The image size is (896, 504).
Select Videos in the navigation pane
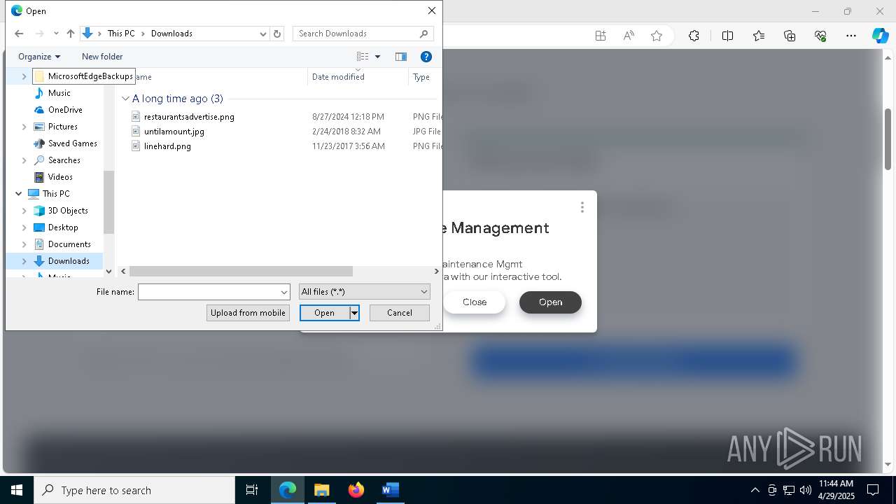pyautogui.click(x=60, y=177)
